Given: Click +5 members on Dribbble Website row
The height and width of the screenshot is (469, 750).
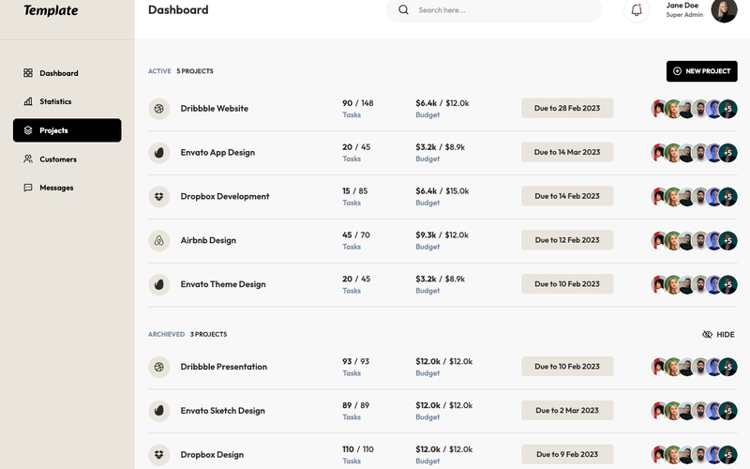Looking at the screenshot, I should (x=728, y=109).
